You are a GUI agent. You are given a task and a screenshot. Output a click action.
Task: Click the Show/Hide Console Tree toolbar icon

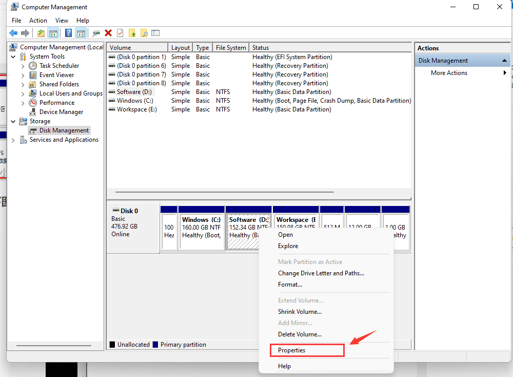coord(53,33)
